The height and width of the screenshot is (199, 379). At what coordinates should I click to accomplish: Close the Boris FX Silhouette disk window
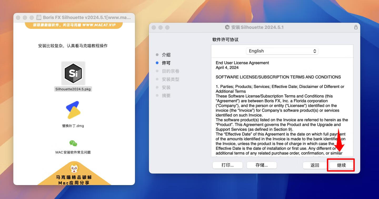[x=18, y=18]
